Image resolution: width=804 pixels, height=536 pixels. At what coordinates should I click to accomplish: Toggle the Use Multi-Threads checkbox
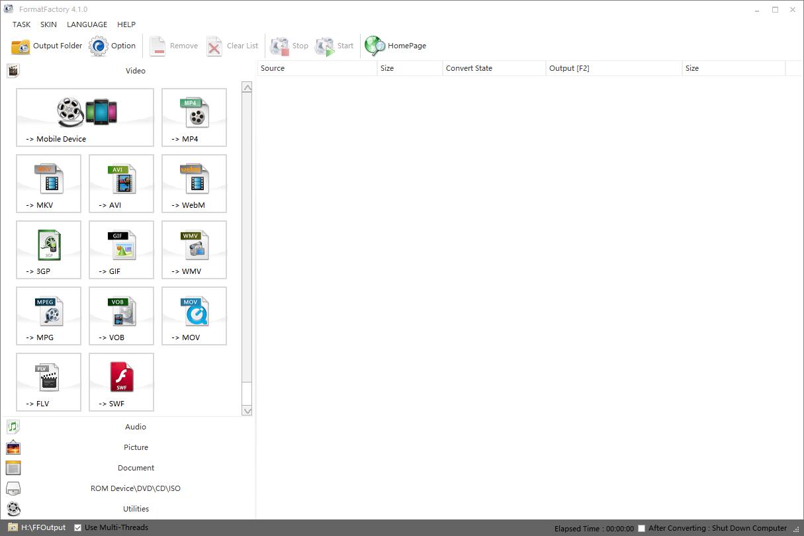coord(78,527)
